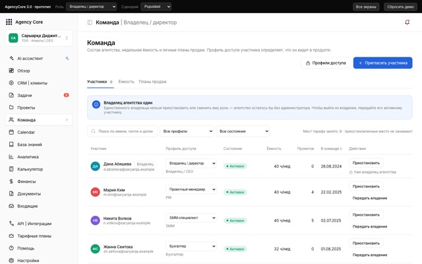Viewport: 422px width, 264px height.
Task: Open Проекты folder icon in sidebar
Action: [11, 108]
